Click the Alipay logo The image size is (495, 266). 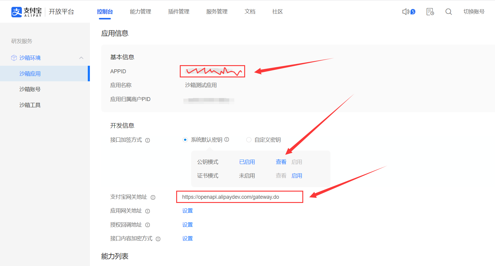pos(26,12)
